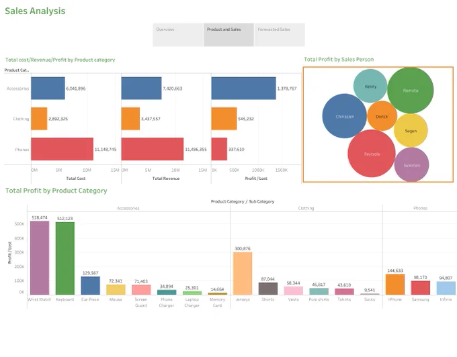Click the 518,474 value label
457x357 pixels.
coord(40,217)
